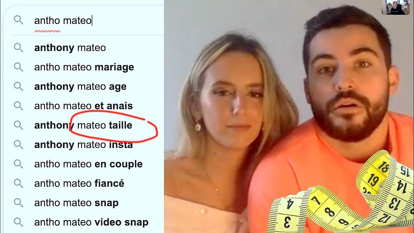Image resolution: width=414 pixels, height=233 pixels.
Task: Choose the "antho mateo et anais" suggestion
Action: (x=88, y=106)
